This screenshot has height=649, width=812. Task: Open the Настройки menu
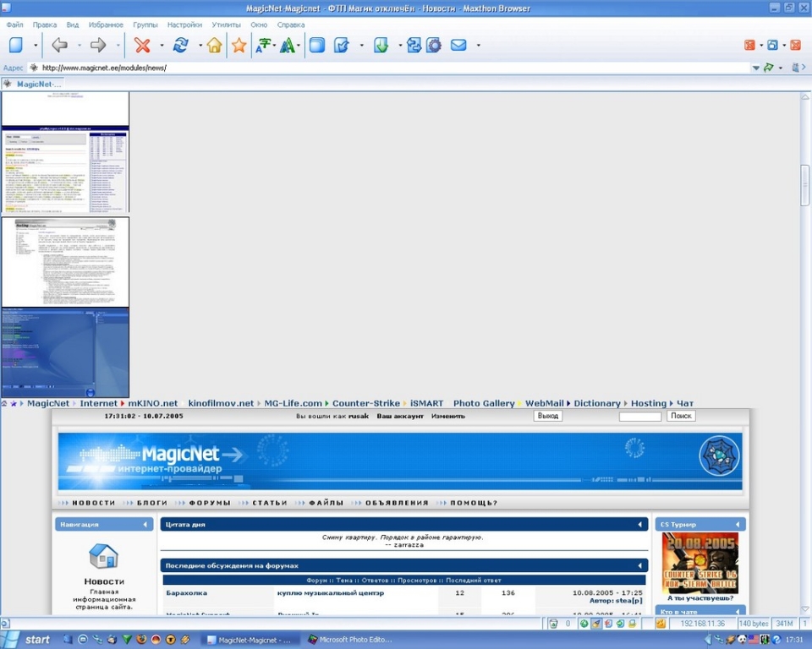coord(184,25)
